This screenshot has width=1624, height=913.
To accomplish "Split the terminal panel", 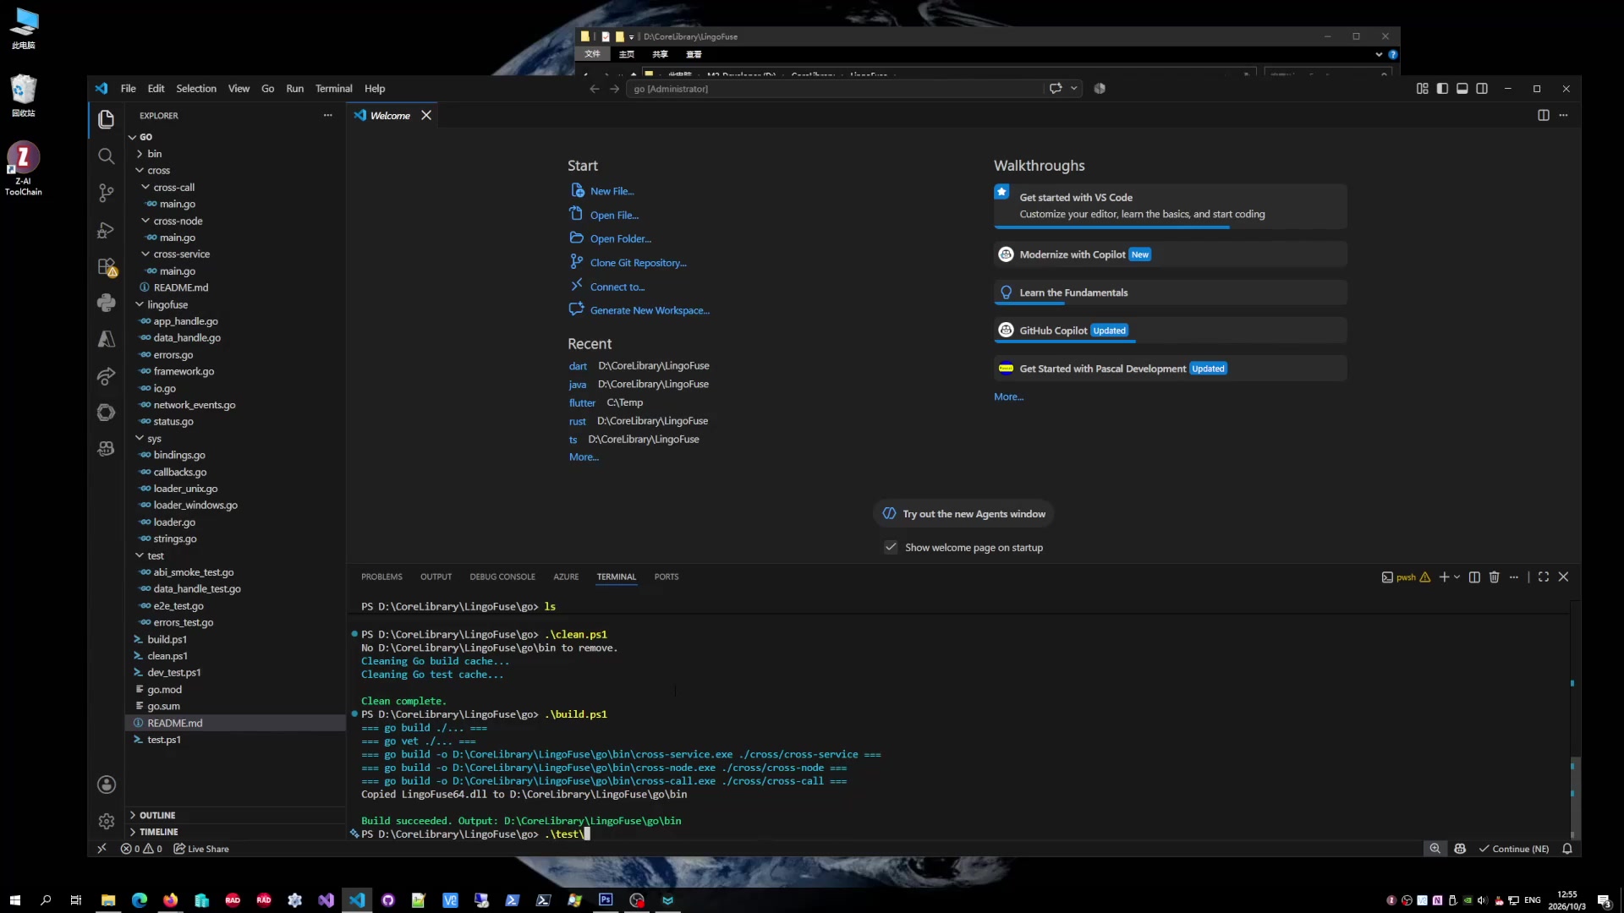I will point(1474,577).
